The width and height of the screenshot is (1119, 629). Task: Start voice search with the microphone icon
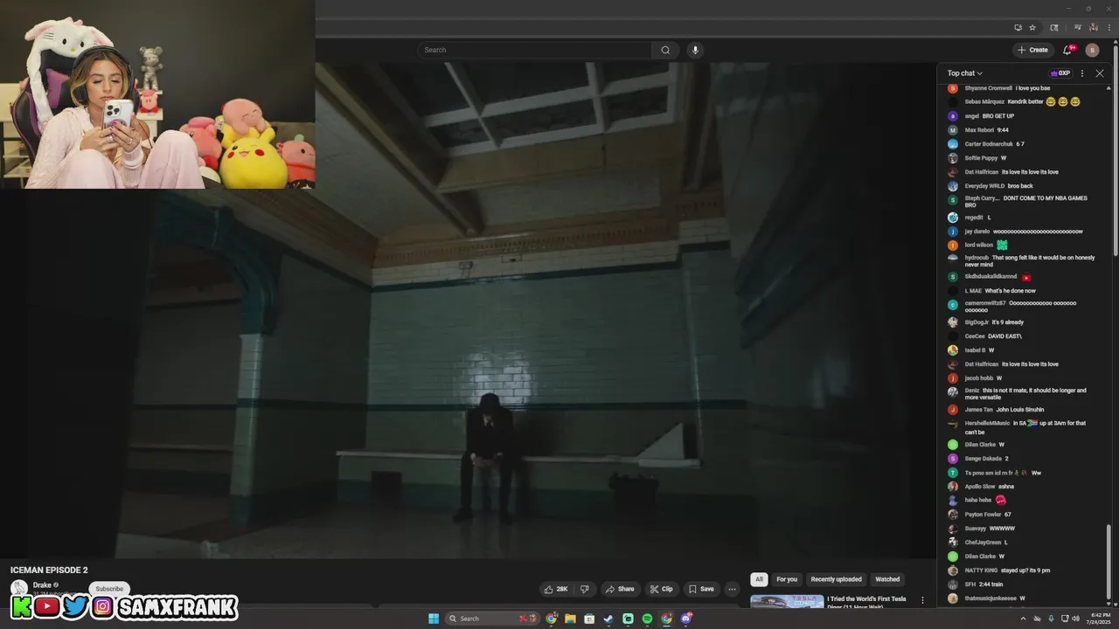coord(695,50)
